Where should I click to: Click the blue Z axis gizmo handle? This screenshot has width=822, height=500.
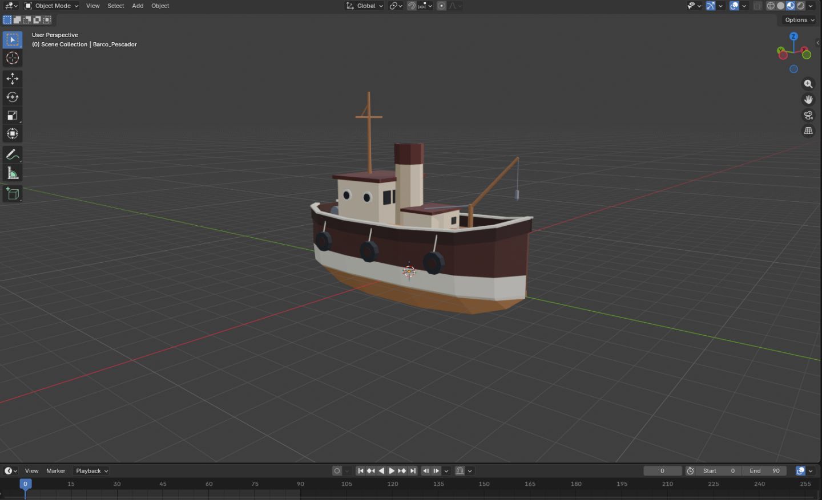(x=793, y=36)
